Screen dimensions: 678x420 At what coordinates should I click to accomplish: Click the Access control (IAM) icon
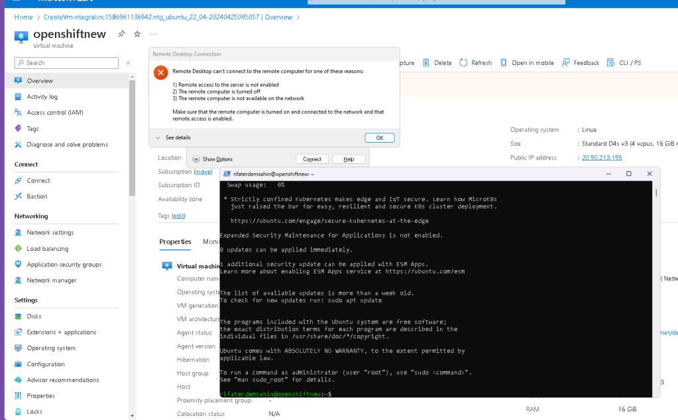pos(18,112)
